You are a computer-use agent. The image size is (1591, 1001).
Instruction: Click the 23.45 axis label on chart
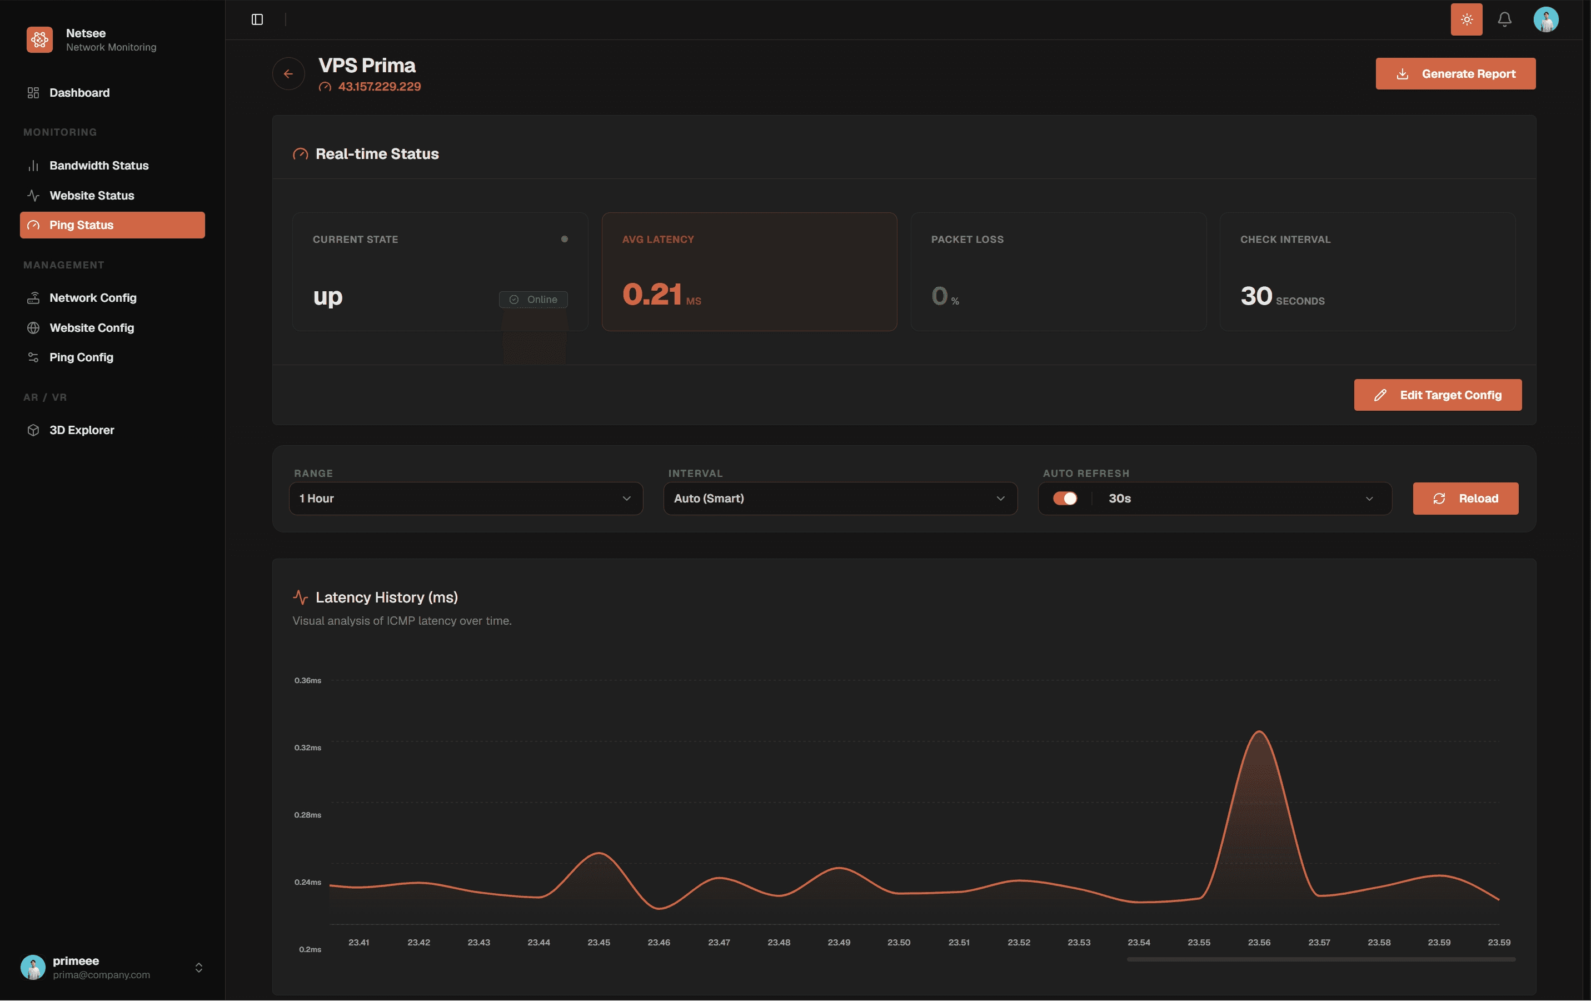pyautogui.click(x=599, y=943)
